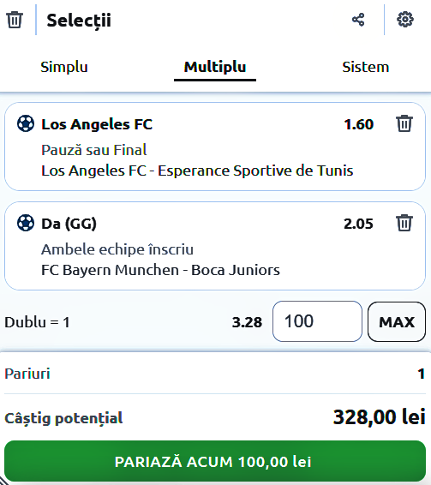Place bet with PARIAZĂ ACUM button

pyautogui.click(x=215, y=461)
